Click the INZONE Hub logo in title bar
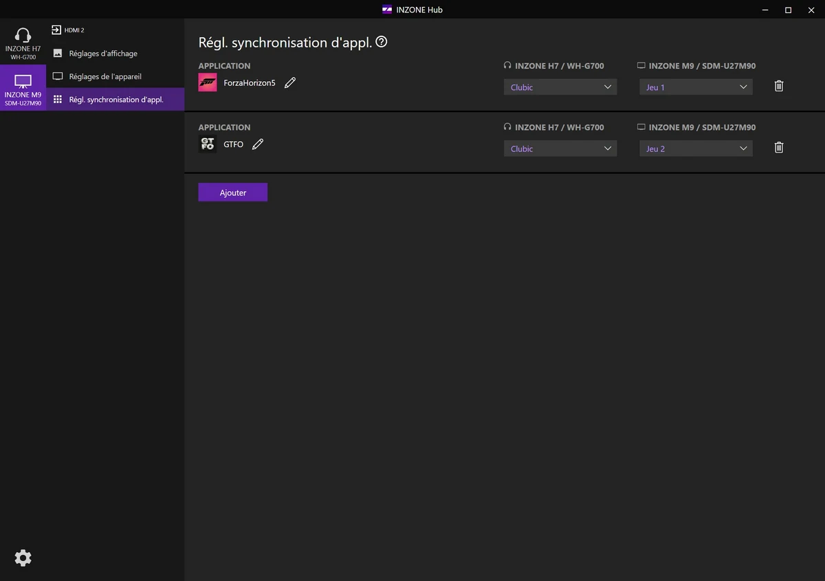 [x=387, y=10]
